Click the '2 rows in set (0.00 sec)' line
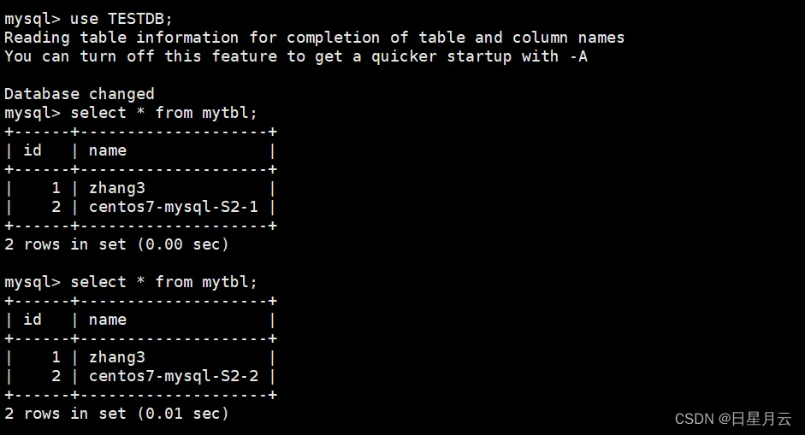The height and width of the screenshot is (435, 805). [x=116, y=244]
